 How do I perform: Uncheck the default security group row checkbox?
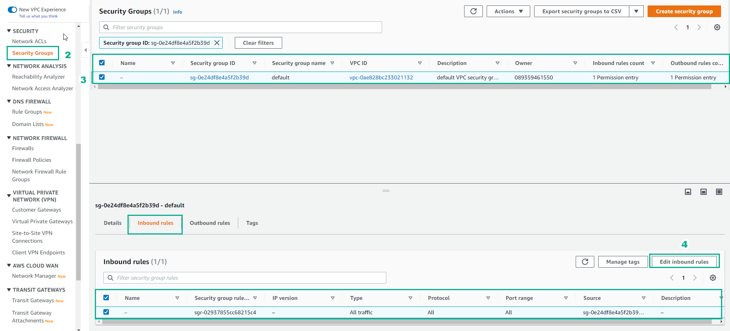click(x=102, y=77)
